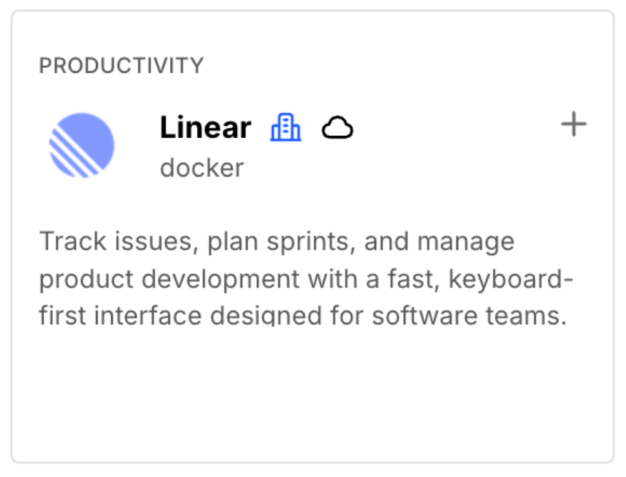
Task: Open the bold Linear title
Action: pos(205,128)
